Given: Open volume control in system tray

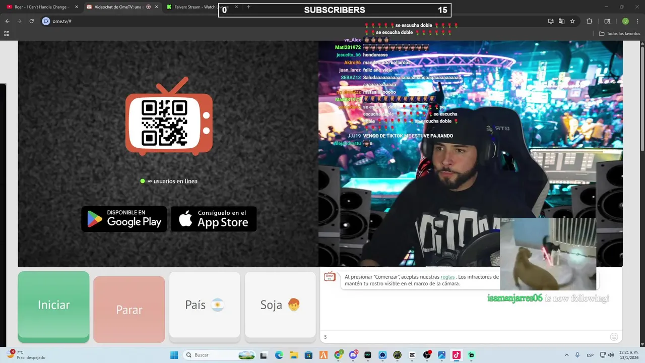Looking at the screenshot, I should pyautogui.click(x=611, y=355).
